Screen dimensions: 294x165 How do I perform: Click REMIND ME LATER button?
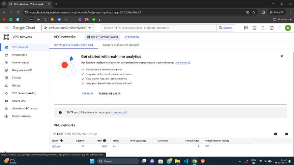110,94
